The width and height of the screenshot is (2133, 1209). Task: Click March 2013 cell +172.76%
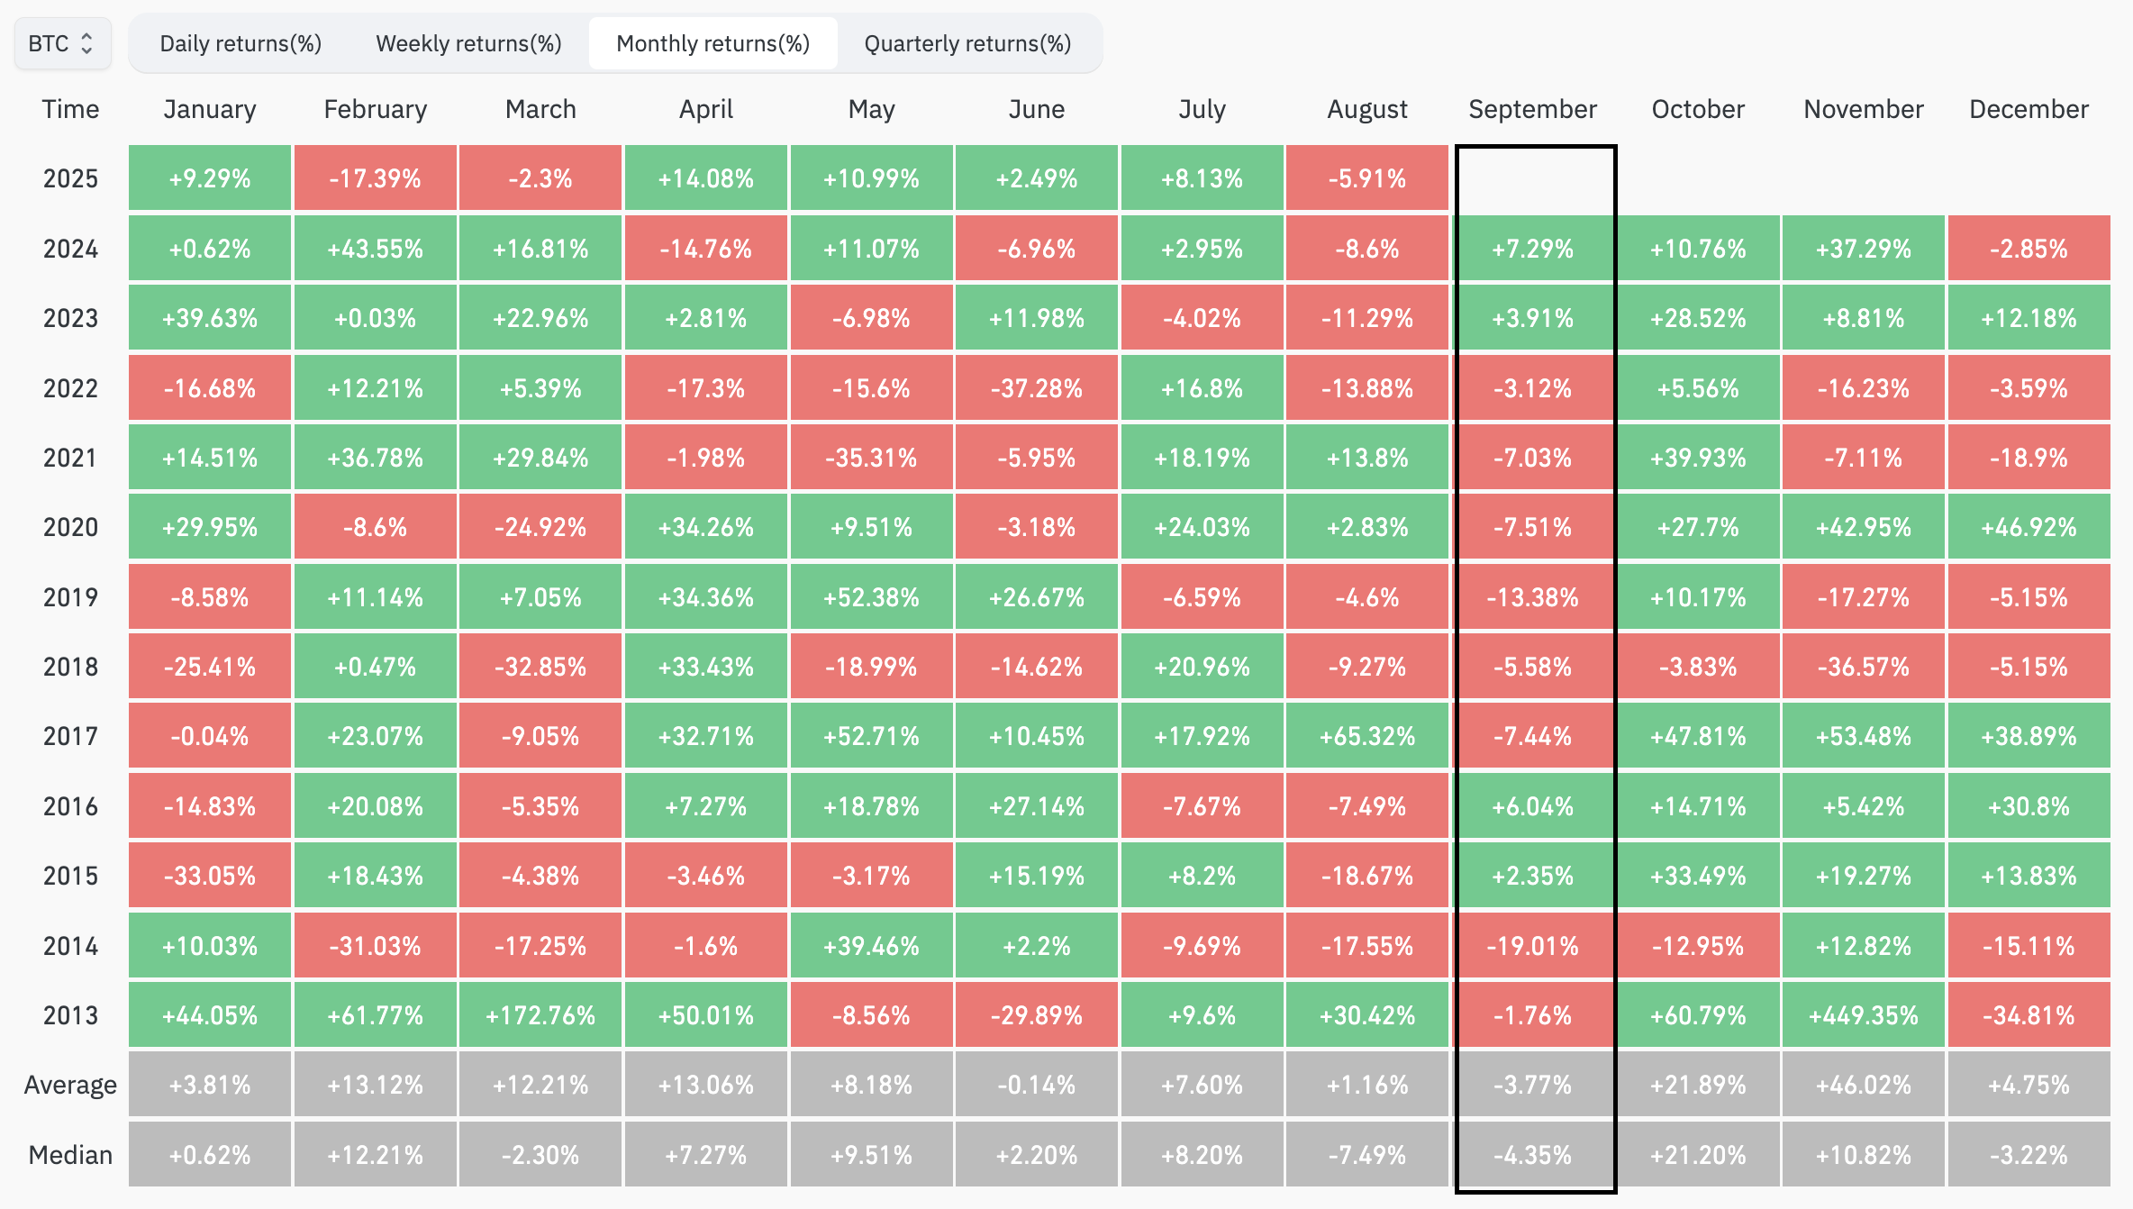coord(540,1015)
